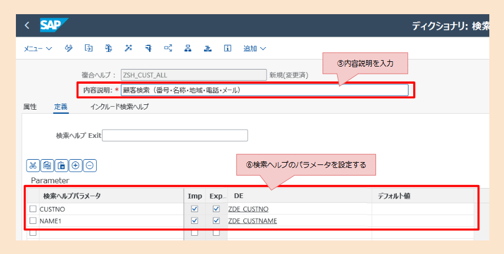Open the ZDE_CUSTNAME data element link

point(252,221)
